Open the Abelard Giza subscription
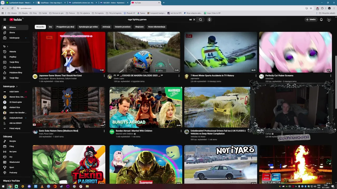Image resolution: width=337 pixels, height=189 pixels. click(15, 107)
